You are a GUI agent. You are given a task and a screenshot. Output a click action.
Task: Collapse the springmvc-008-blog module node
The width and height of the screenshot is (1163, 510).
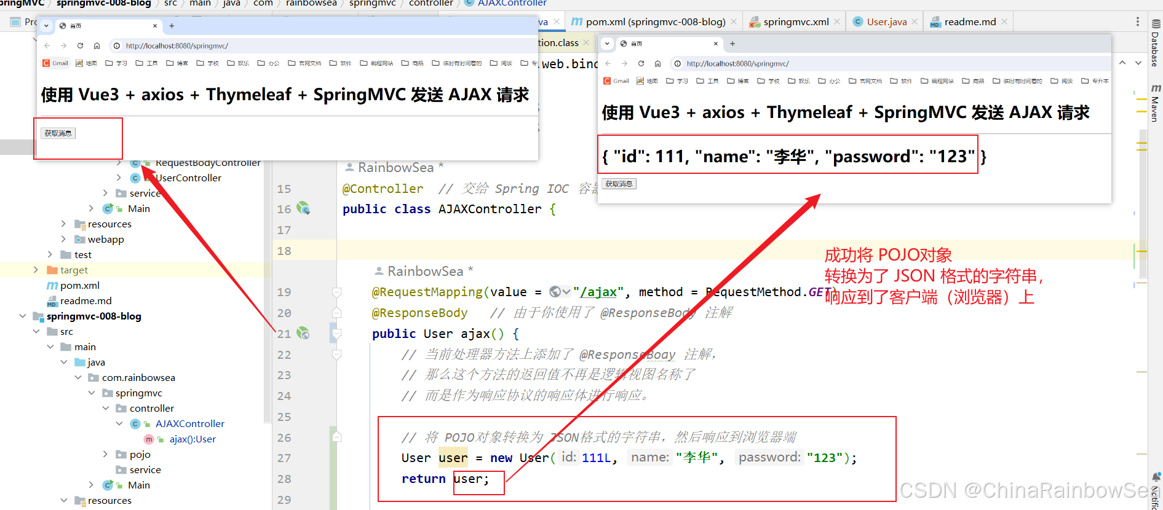tap(23, 316)
